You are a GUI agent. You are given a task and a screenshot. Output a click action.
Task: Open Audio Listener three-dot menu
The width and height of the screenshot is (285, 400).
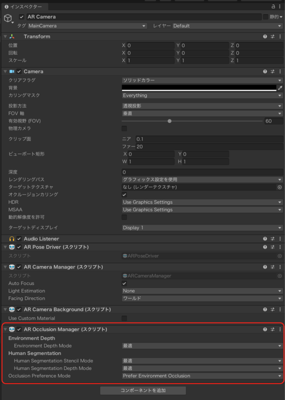[280, 239]
